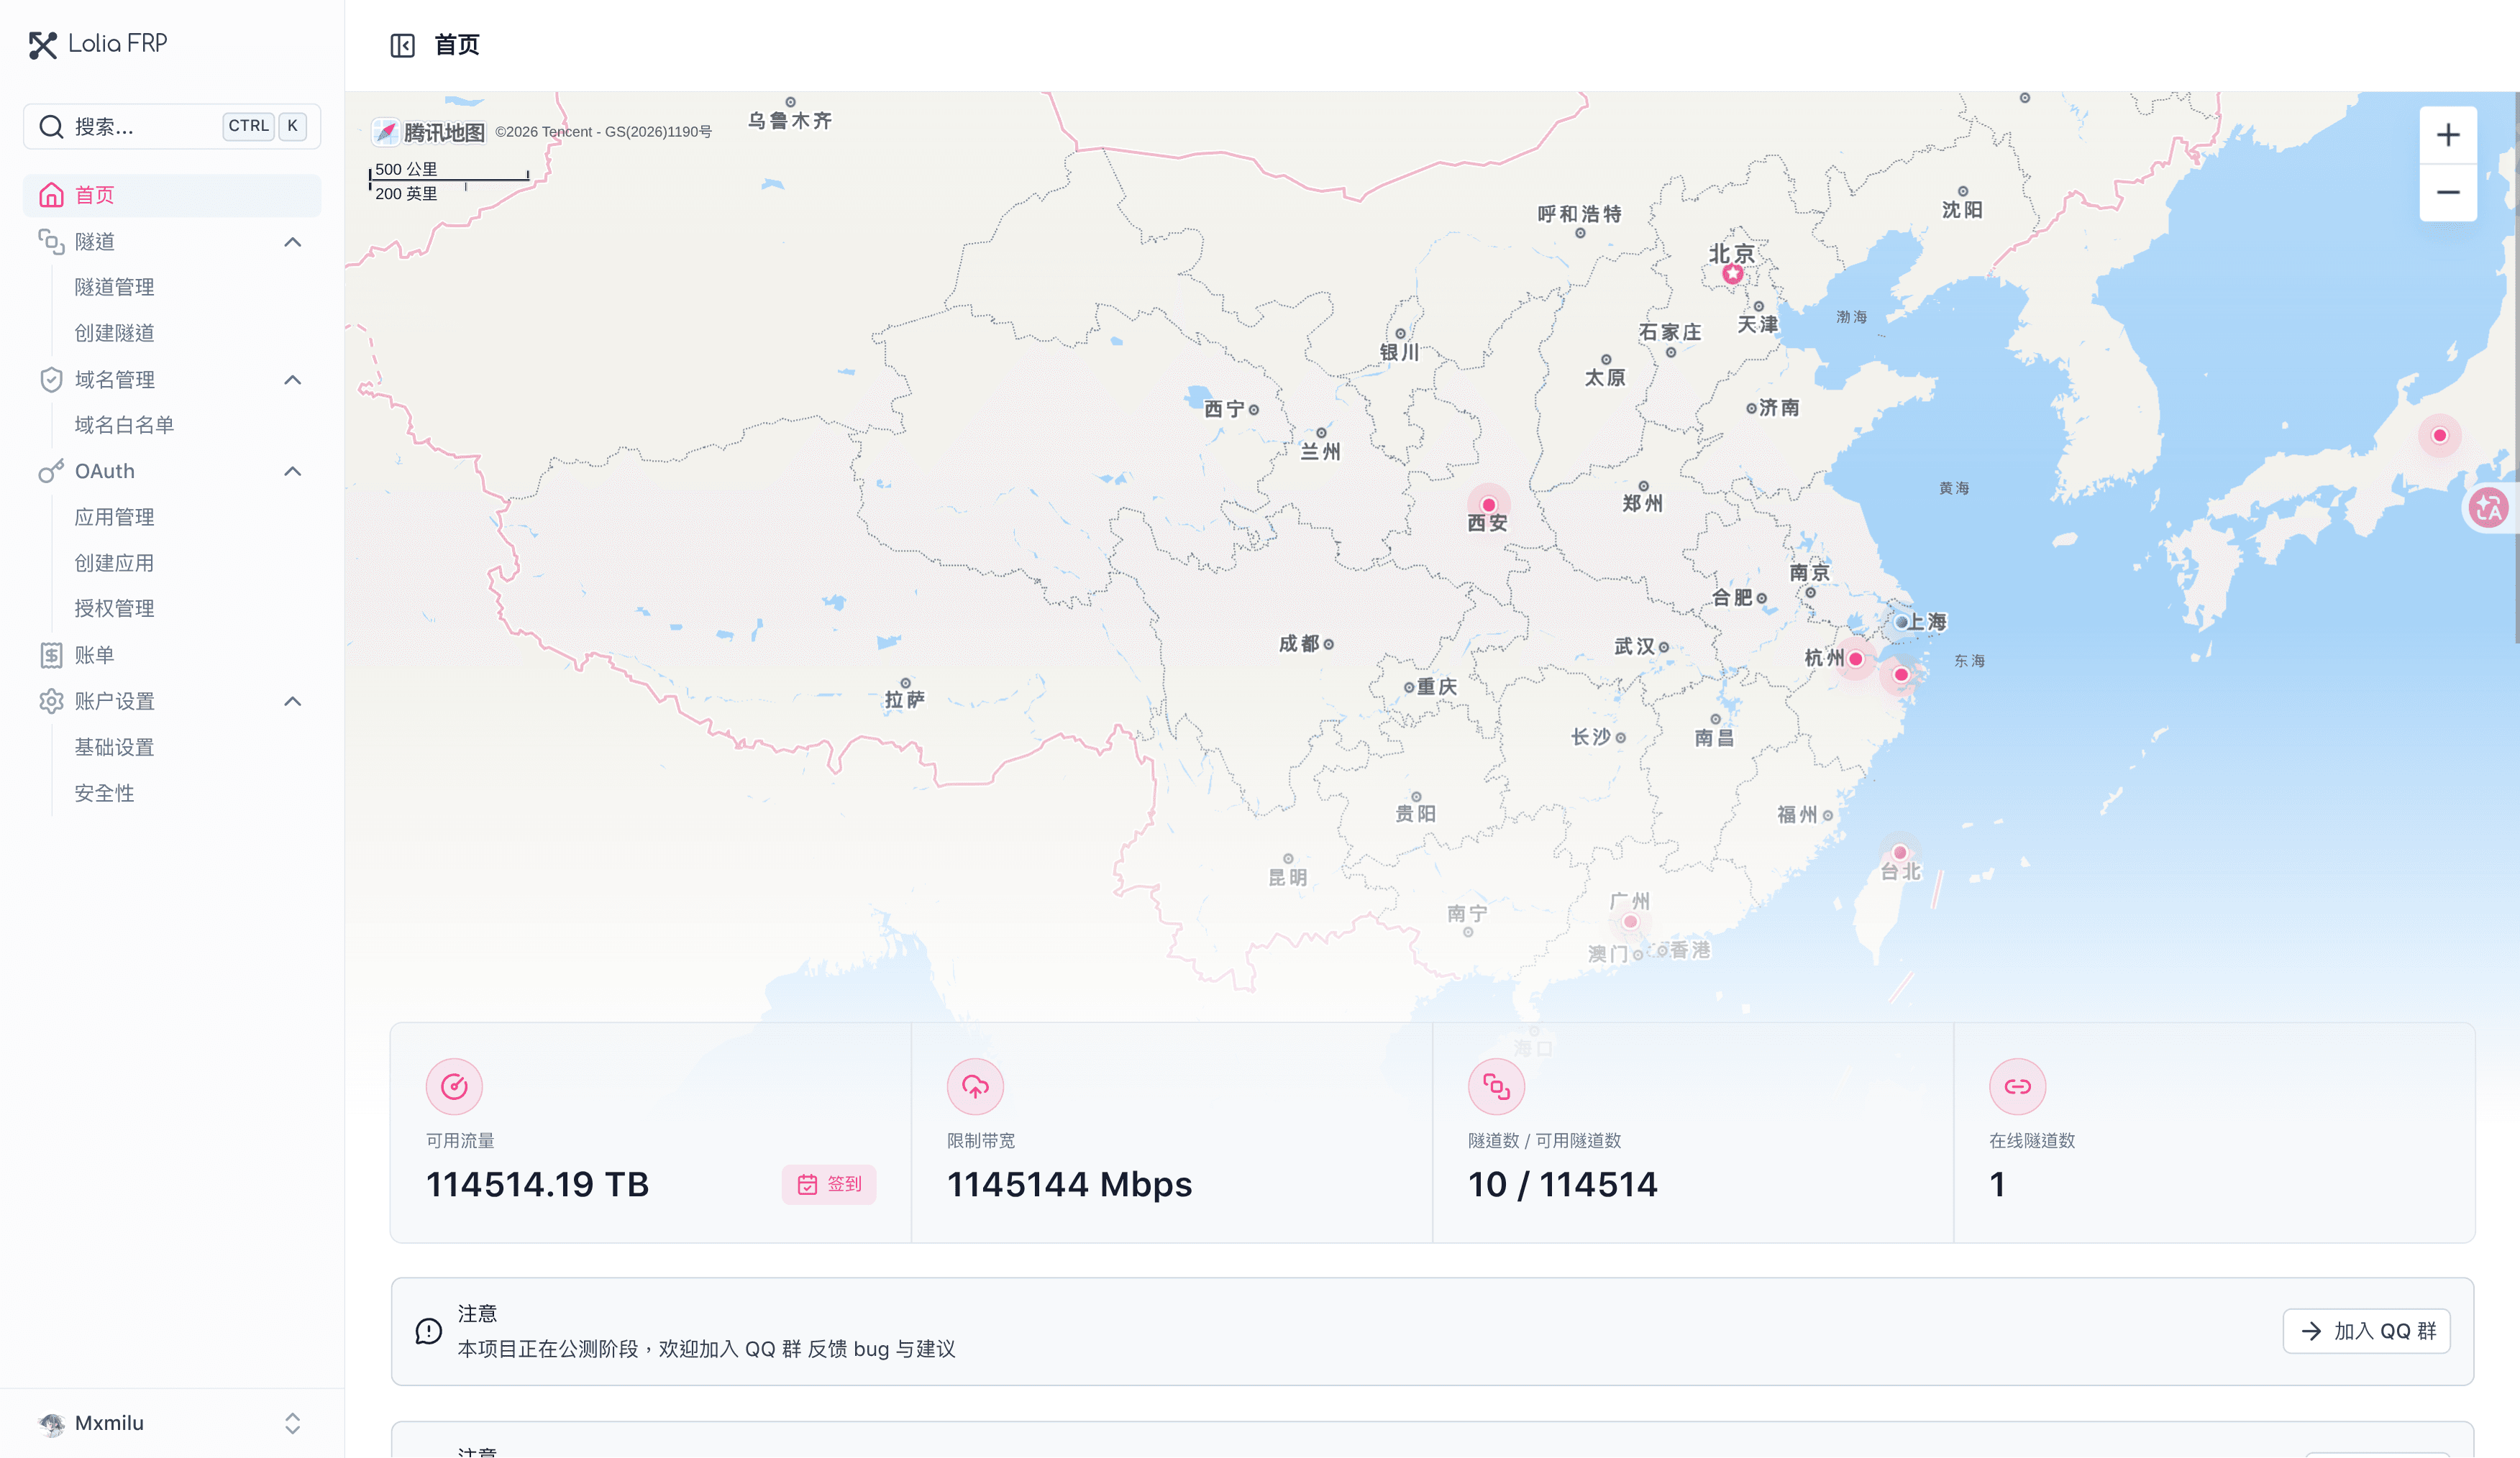Click the Tencent Map logo

[428, 132]
